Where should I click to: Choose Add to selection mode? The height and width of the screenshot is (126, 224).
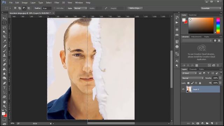tap(20, 8)
